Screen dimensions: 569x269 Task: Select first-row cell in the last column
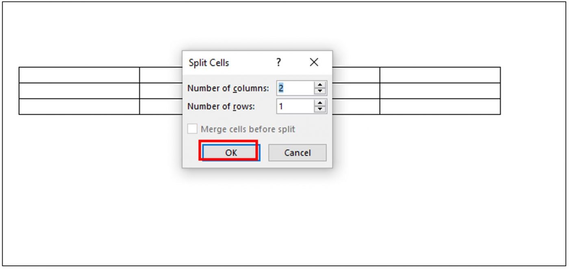coord(440,75)
